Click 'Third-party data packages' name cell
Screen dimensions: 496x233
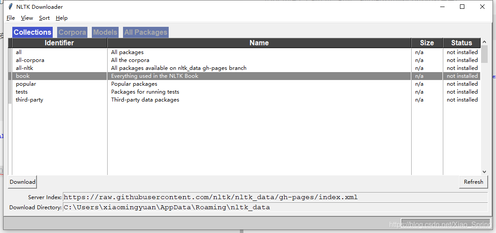click(145, 100)
